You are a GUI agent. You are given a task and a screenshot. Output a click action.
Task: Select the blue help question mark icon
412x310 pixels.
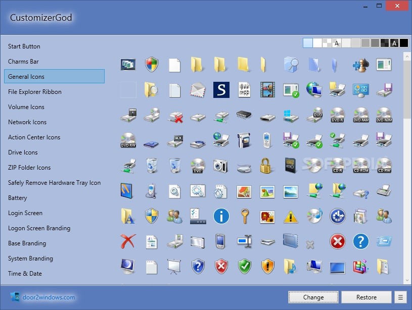(360, 242)
